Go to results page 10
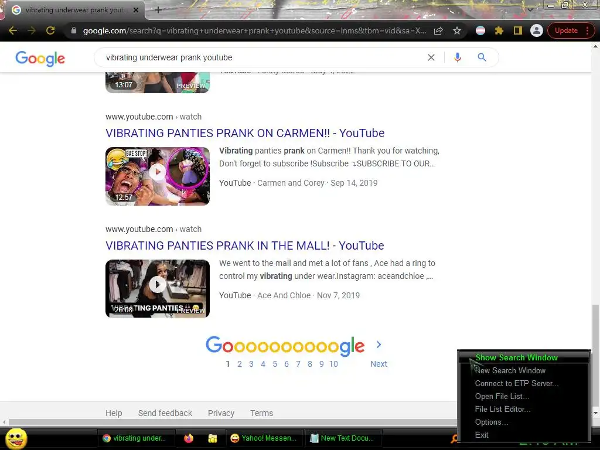600x450 pixels. (x=333, y=364)
